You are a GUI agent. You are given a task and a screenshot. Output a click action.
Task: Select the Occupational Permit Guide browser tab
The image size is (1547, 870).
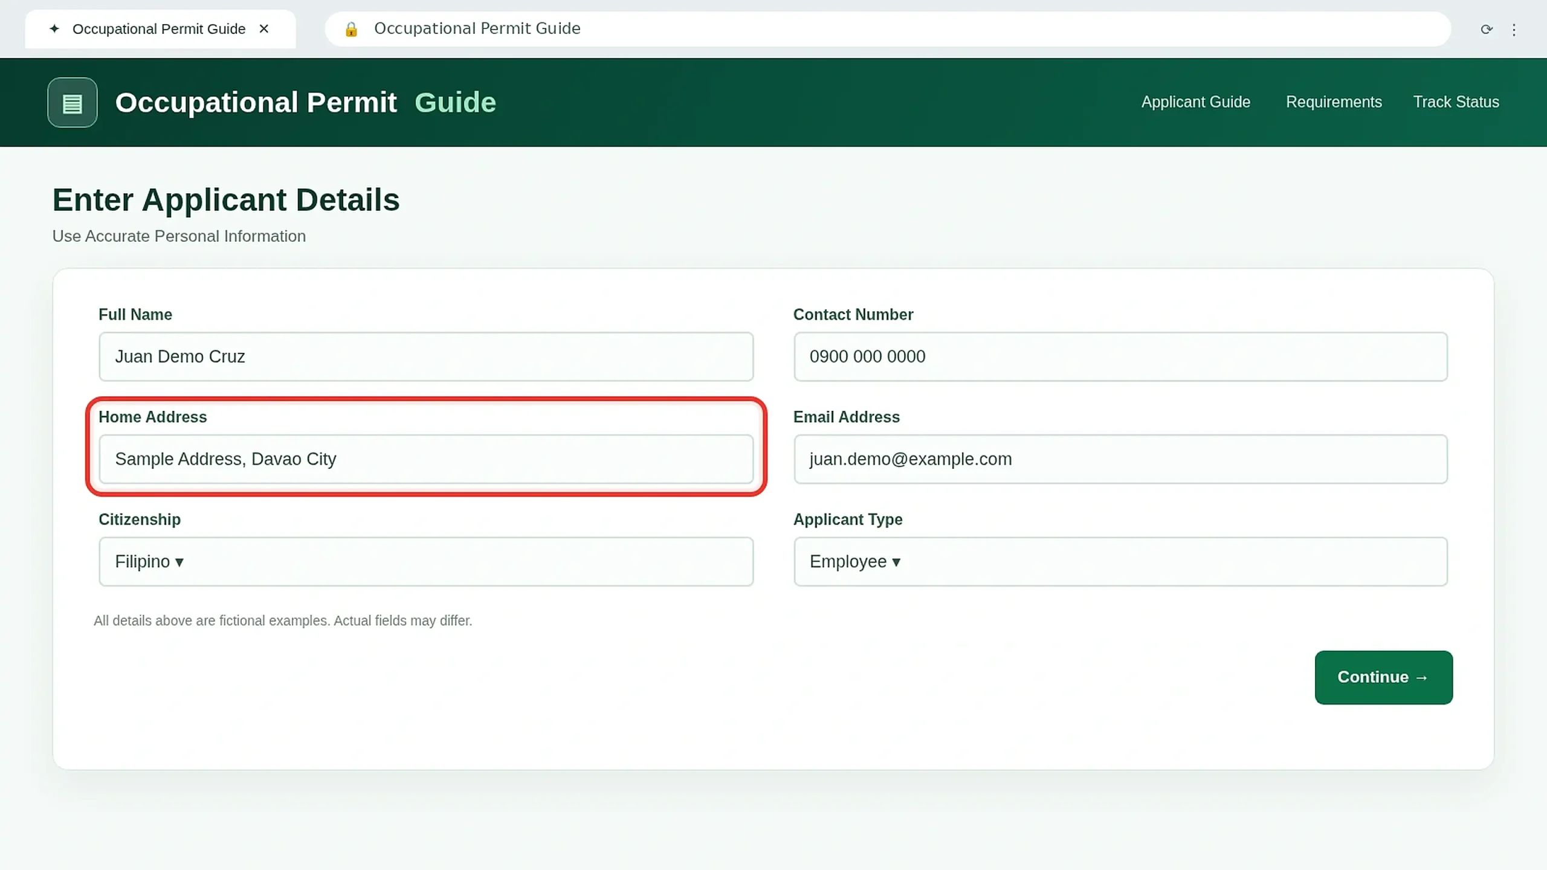click(160, 29)
